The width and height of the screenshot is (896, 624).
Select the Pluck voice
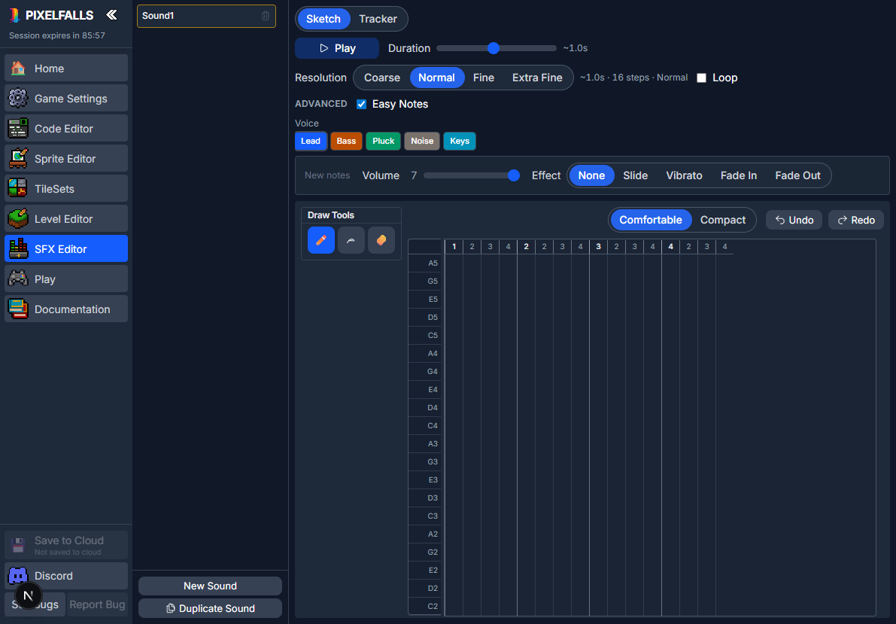384,142
